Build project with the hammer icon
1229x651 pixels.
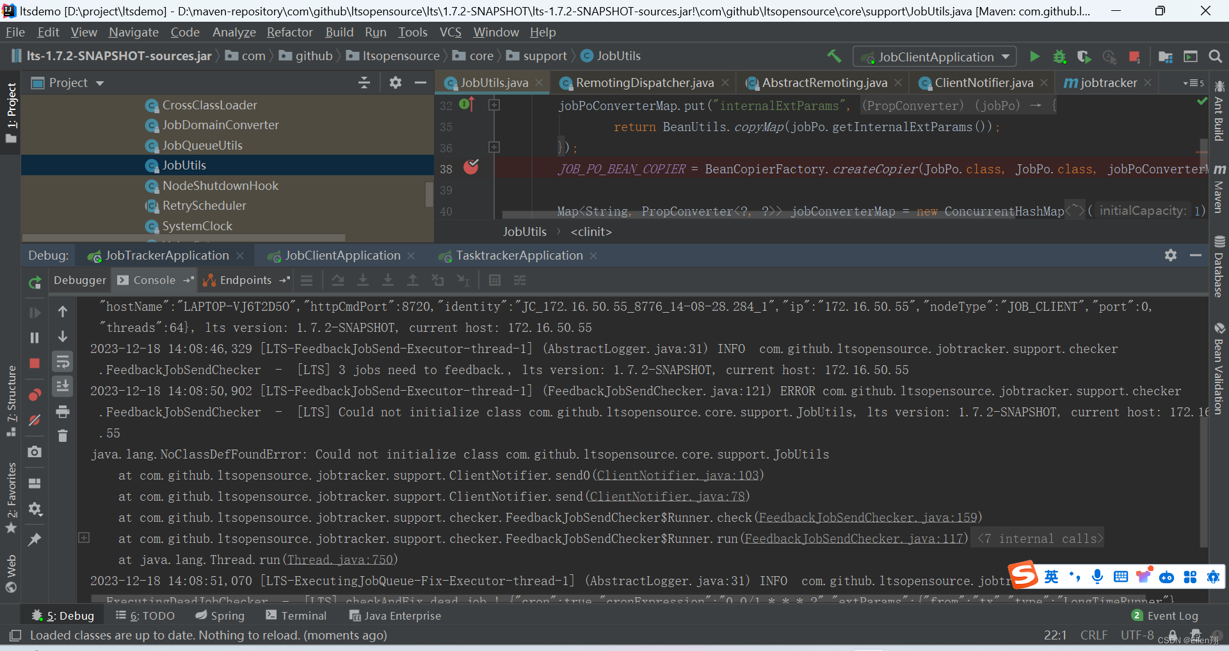tap(834, 56)
